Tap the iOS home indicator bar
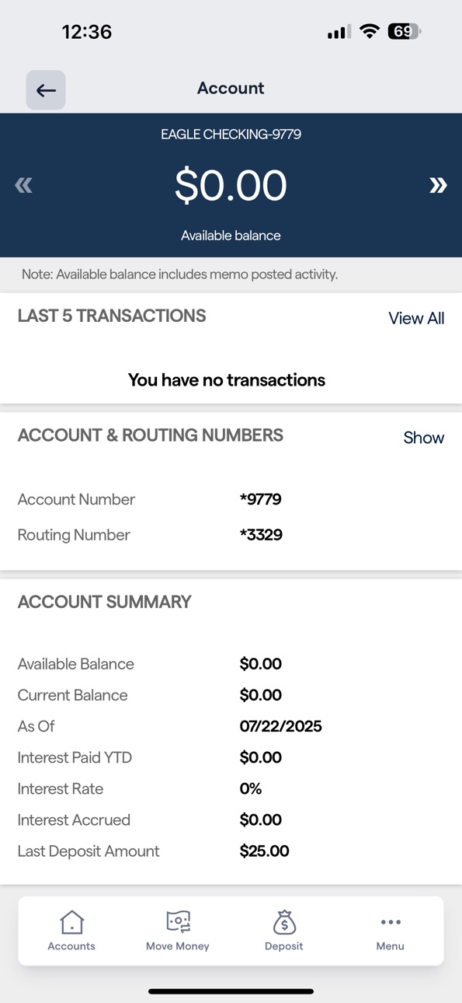462x1003 pixels. [x=231, y=991]
